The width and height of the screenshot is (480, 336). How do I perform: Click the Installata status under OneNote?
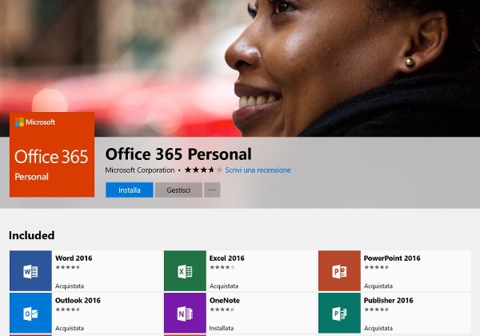coord(222,328)
